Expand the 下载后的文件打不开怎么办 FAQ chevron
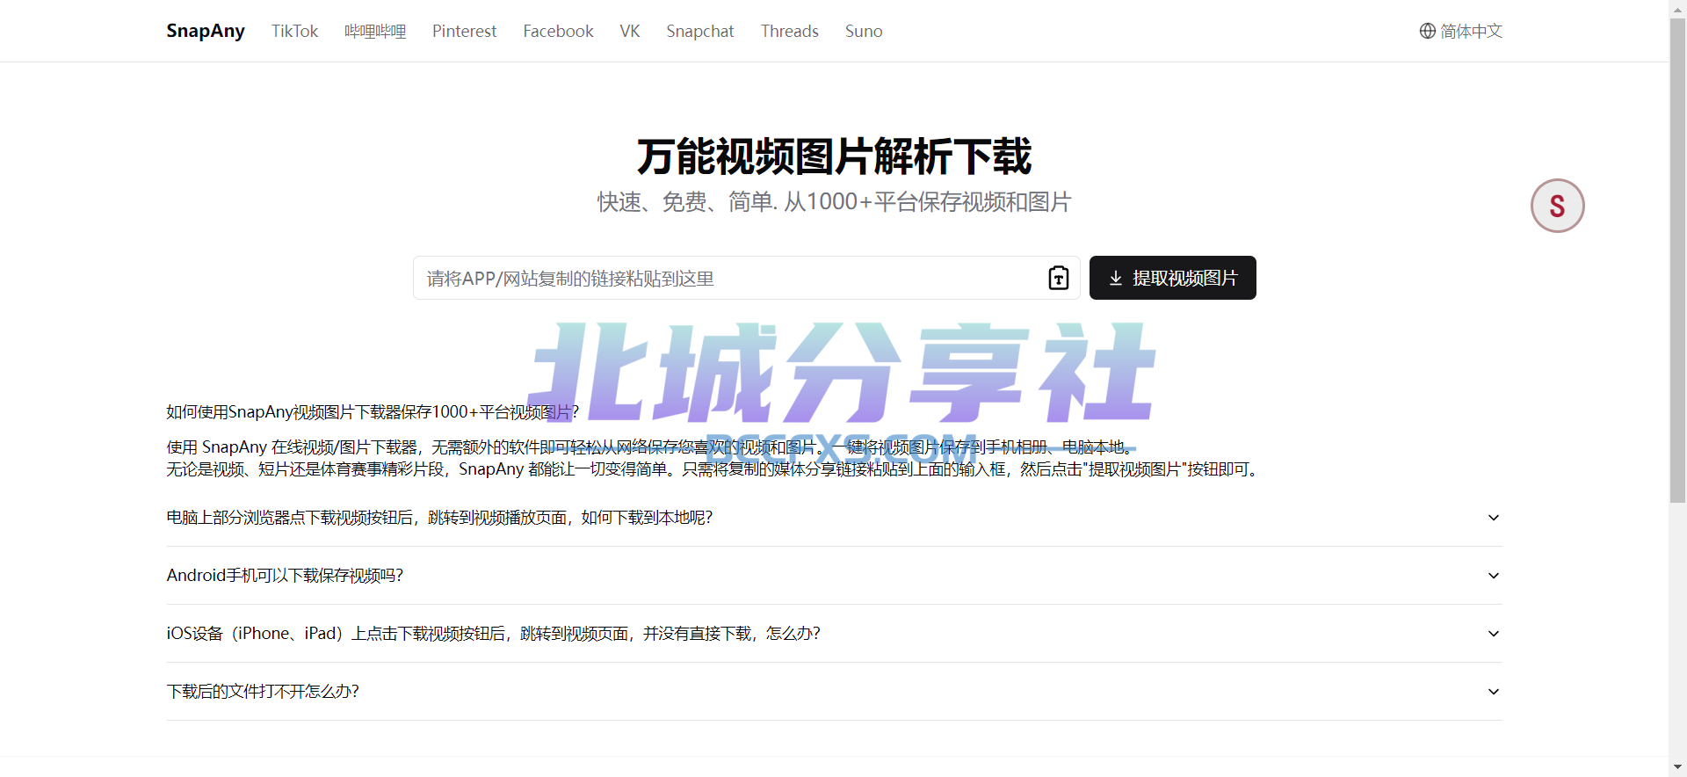This screenshot has height=777, width=1687. click(x=1494, y=692)
